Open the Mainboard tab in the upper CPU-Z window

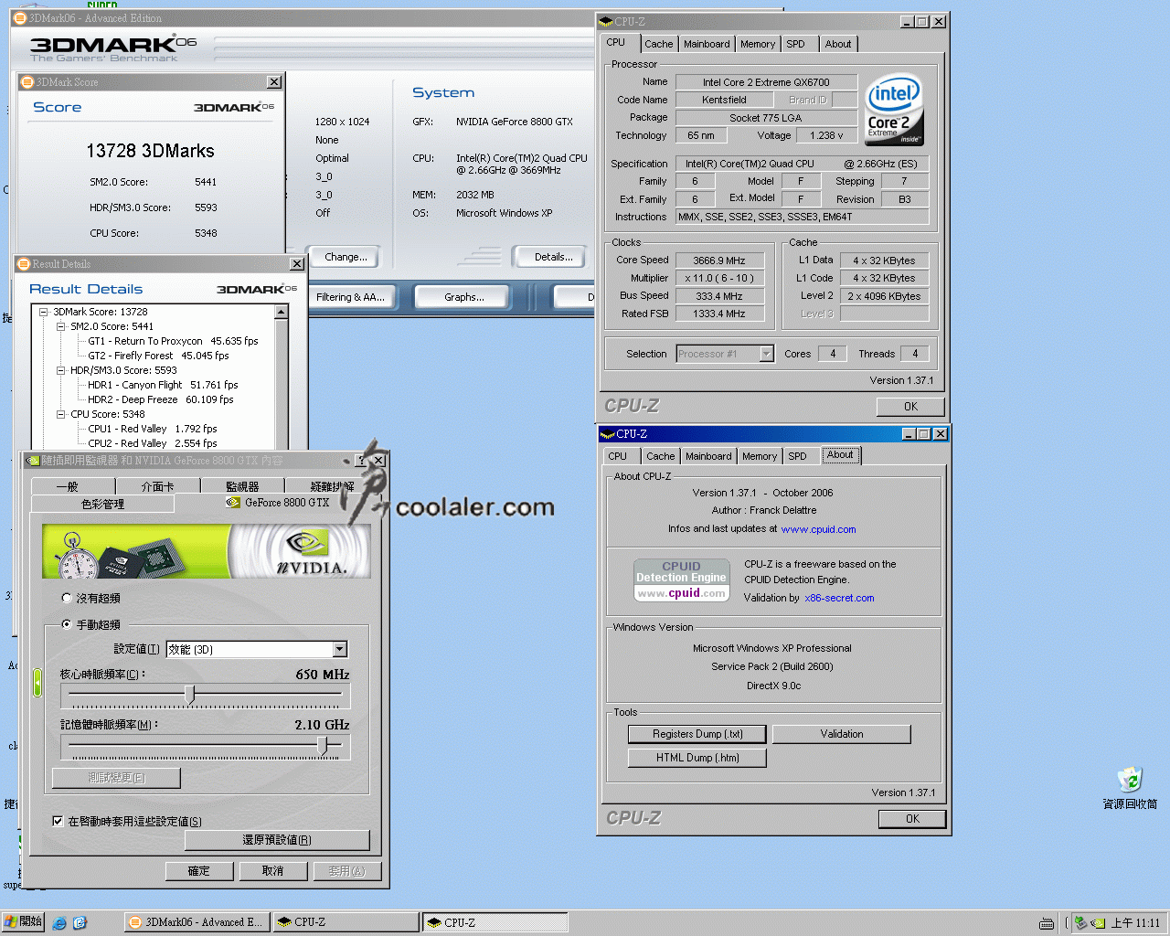pos(707,44)
